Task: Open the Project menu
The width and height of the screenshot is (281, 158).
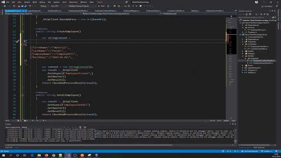Action: (x=27, y=2)
